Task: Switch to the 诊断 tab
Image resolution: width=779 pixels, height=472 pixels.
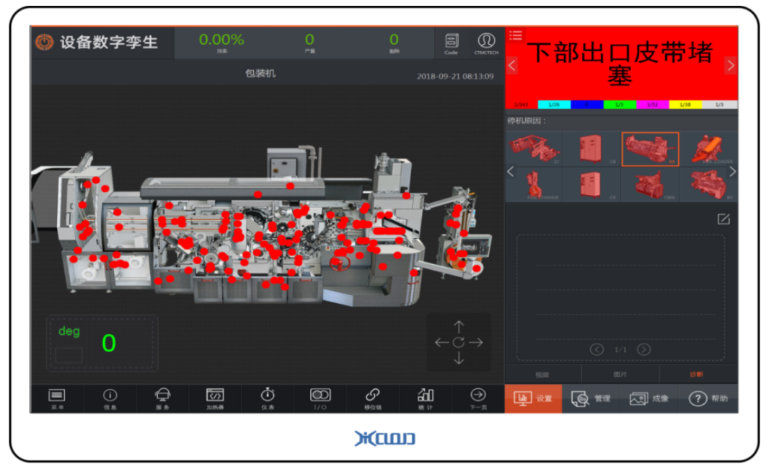Action: pyautogui.click(x=697, y=375)
